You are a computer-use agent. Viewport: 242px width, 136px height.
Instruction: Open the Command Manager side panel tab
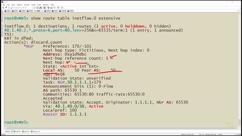2,30
